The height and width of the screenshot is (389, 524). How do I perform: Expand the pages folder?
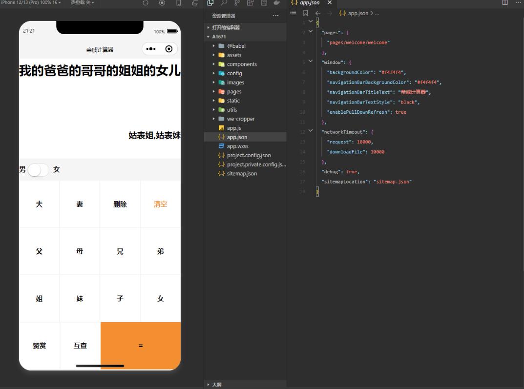[214, 92]
